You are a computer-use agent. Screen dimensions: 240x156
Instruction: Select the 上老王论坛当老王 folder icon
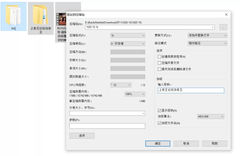point(40,15)
